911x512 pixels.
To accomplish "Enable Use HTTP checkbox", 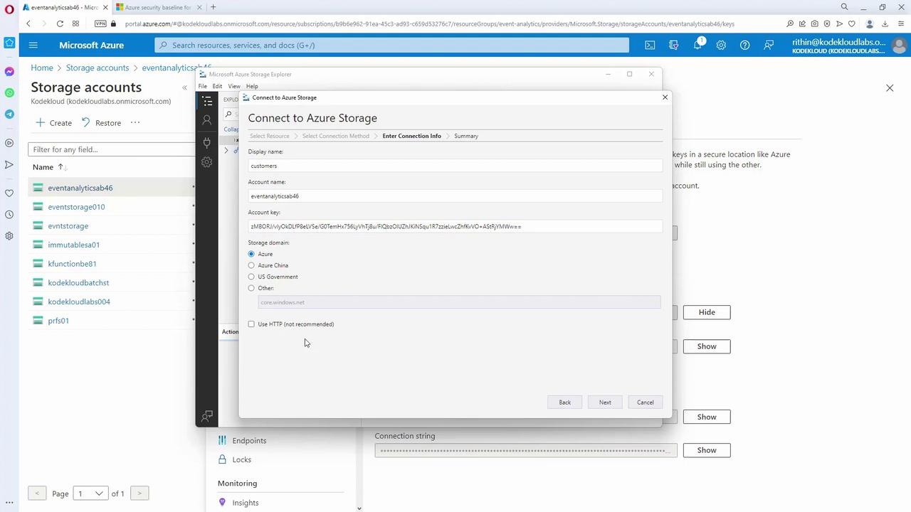I will 251,324.
